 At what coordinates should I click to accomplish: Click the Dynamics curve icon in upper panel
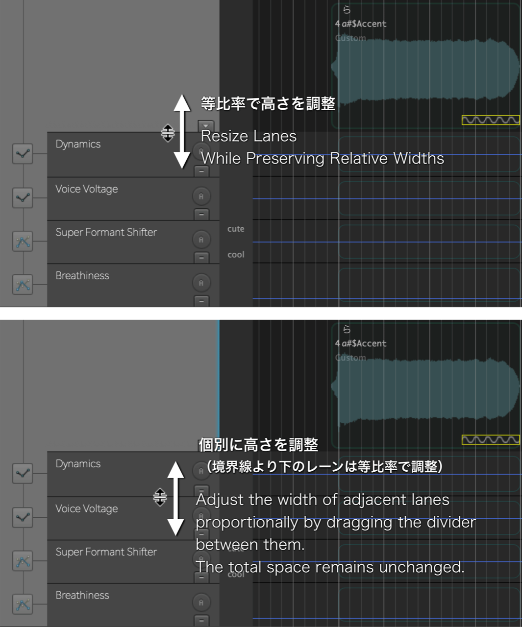[23, 154]
